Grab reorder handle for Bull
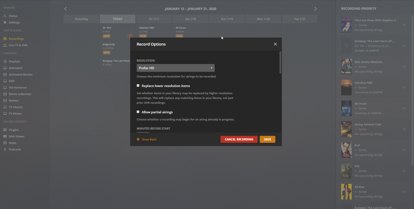Viewport: 414px width, 209px height. 404,150
